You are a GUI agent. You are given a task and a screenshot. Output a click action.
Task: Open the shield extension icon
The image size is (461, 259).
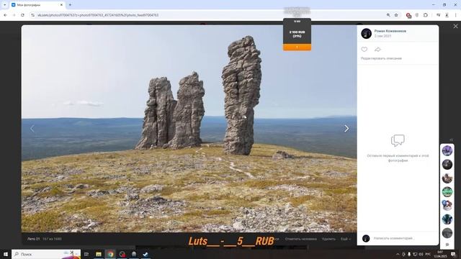coord(417,15)
